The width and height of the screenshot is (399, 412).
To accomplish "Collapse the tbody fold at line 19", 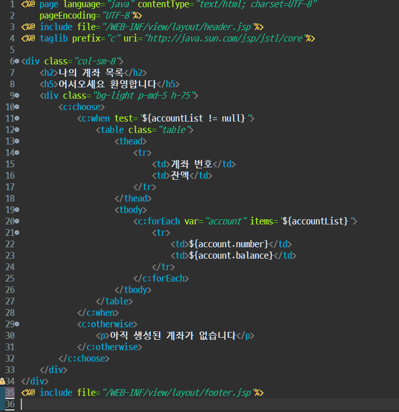I will pos(17,210).
